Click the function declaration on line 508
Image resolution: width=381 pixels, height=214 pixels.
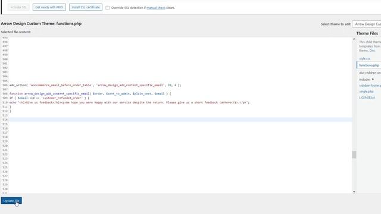coord(90,94)
